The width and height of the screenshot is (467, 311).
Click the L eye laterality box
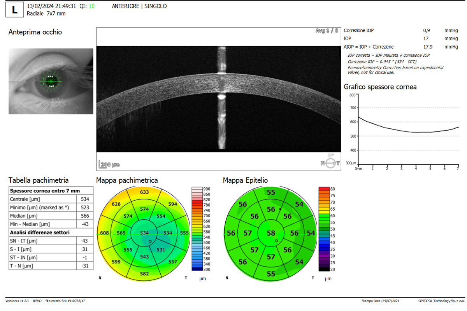pyautogui.click(x=15, y=10)
